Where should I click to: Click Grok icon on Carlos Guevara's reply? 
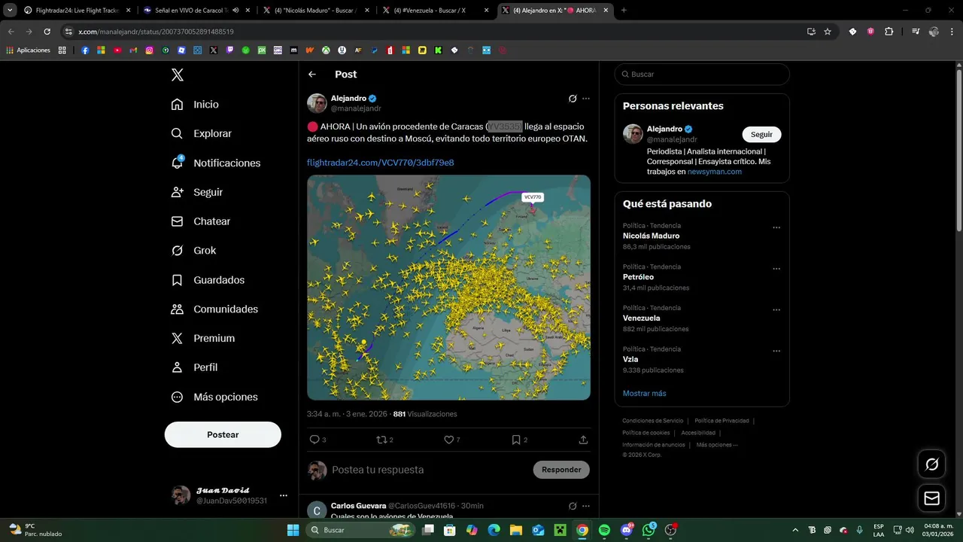pos(573,506)
